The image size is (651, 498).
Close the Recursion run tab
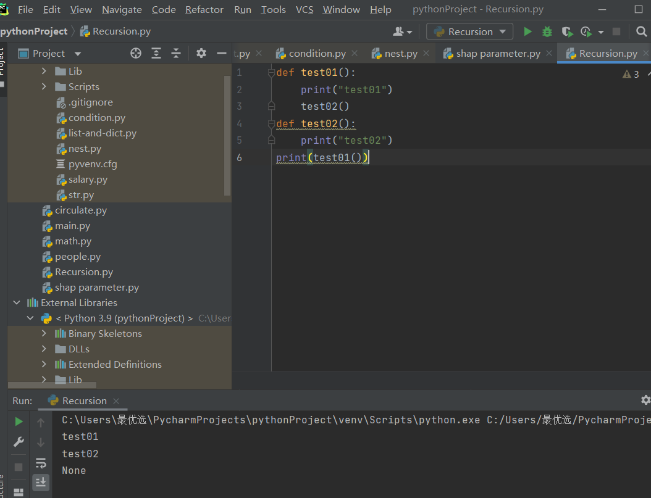116,401
